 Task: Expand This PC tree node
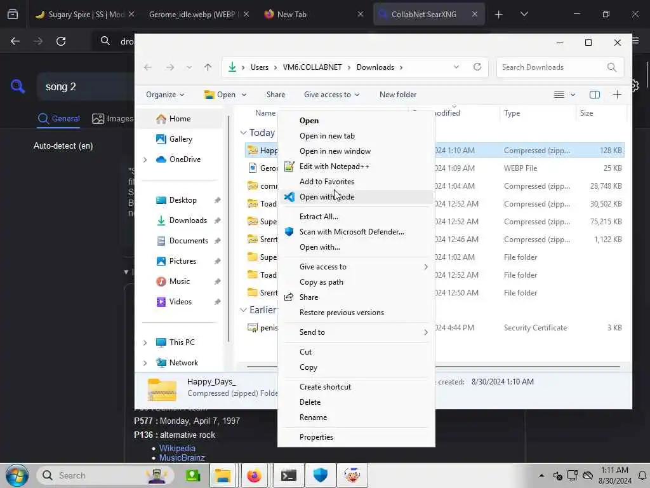pyautogui.click(x=145, y=342)
